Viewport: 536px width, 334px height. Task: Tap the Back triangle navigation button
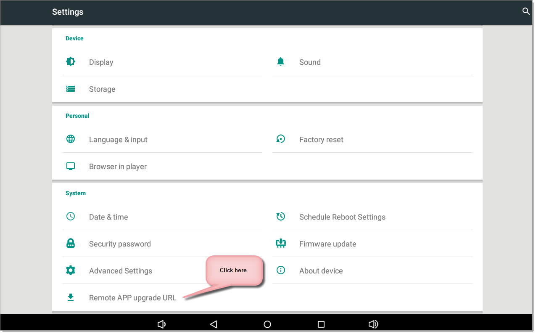(214, 324)
